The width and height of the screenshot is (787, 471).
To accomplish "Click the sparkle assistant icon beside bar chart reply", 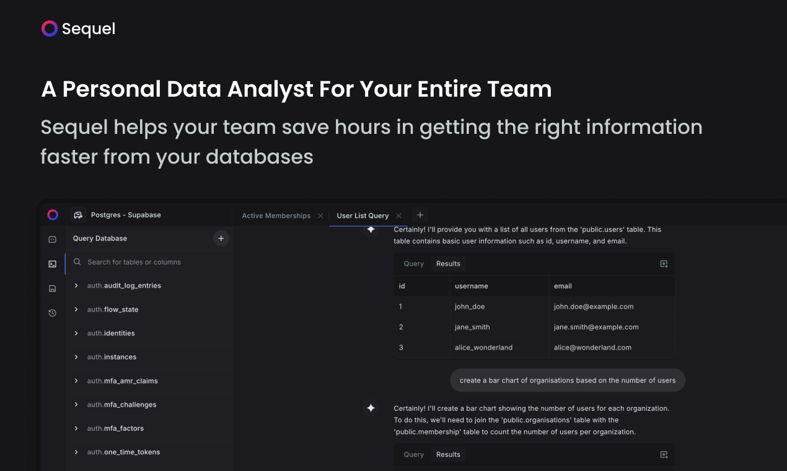I will pyautogui.click(x=371, y=408).
